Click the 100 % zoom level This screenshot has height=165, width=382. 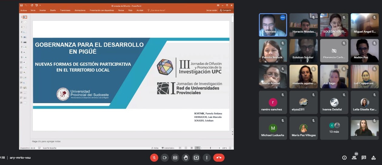225,148
